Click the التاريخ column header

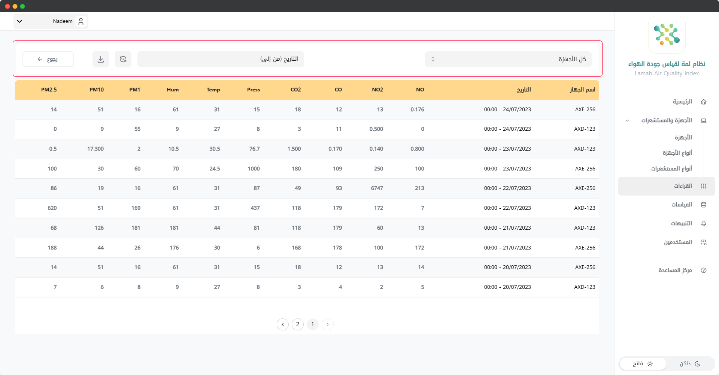pos(524,90)
